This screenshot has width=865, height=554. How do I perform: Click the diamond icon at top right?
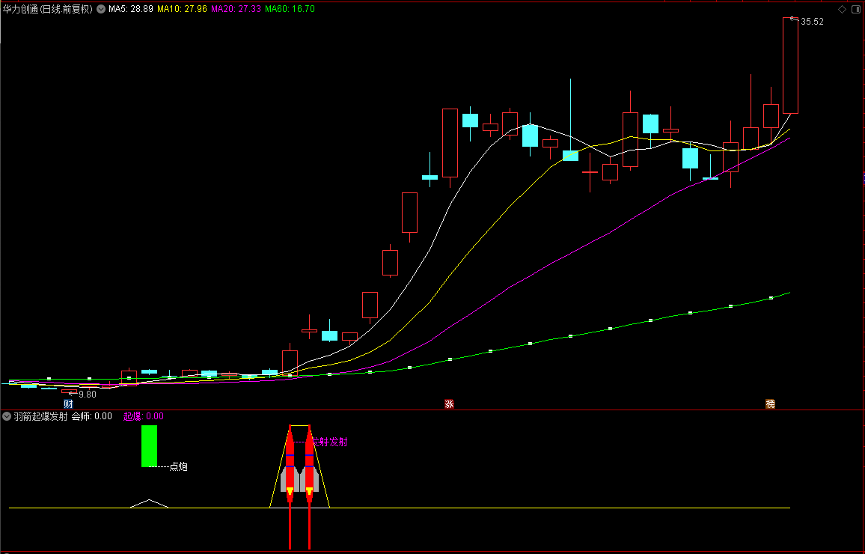coord(842,9)
